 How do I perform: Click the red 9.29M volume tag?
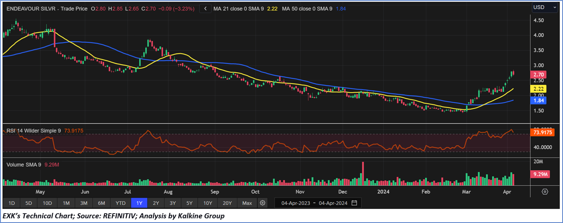540,174
